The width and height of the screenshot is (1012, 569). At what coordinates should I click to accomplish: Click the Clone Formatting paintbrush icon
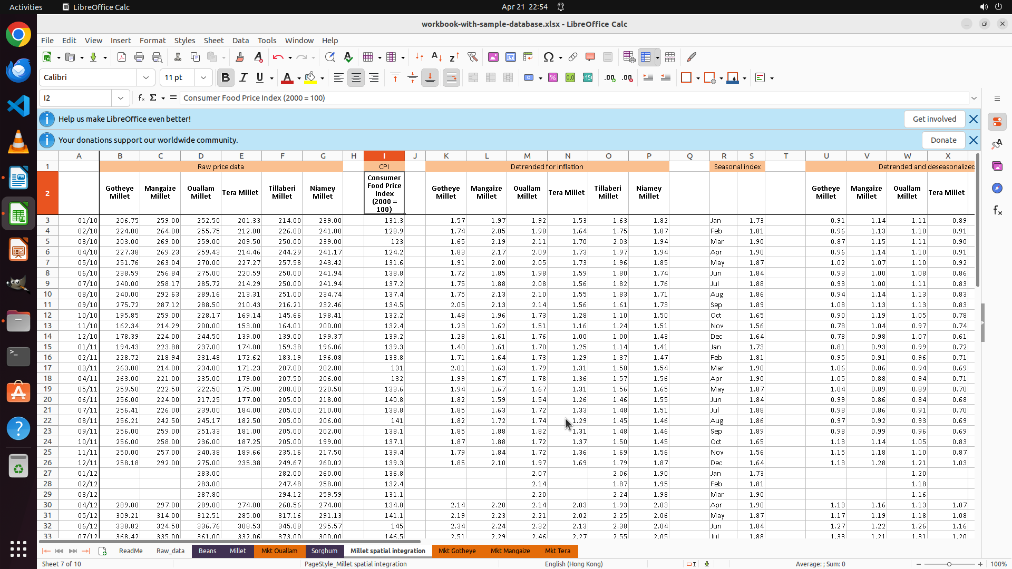click(240, 57)
